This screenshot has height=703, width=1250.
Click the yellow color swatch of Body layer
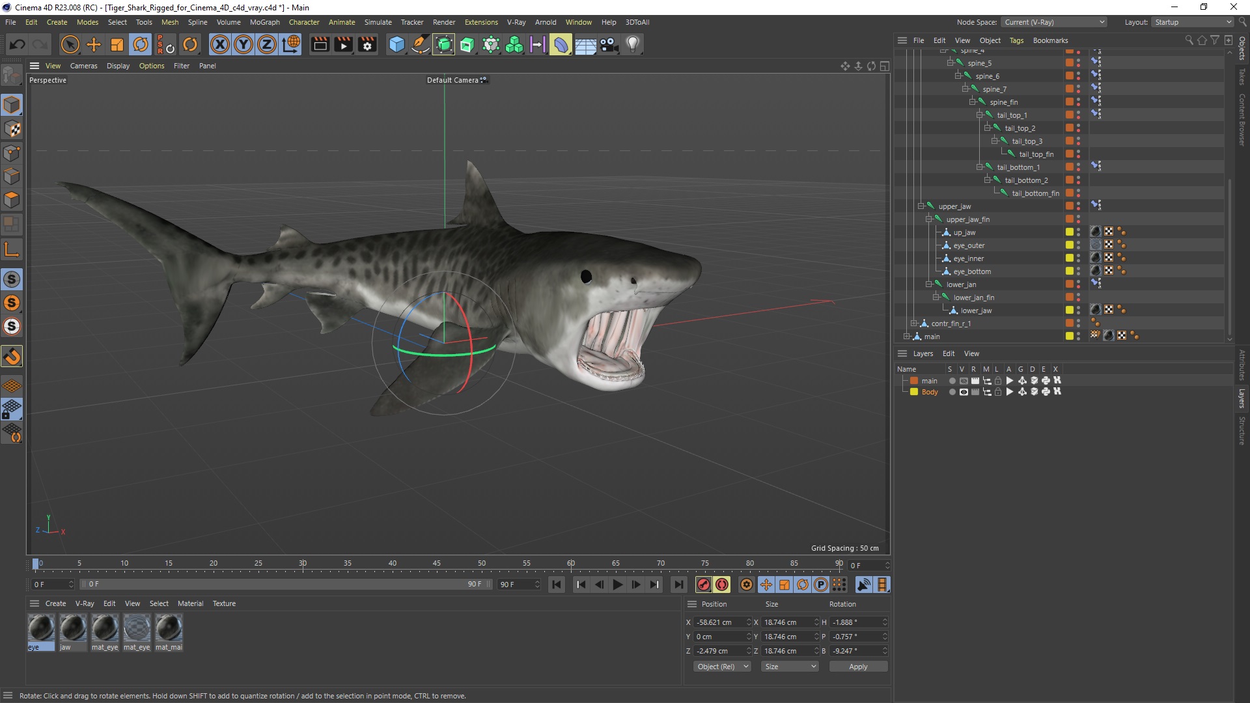pos(914,392)
